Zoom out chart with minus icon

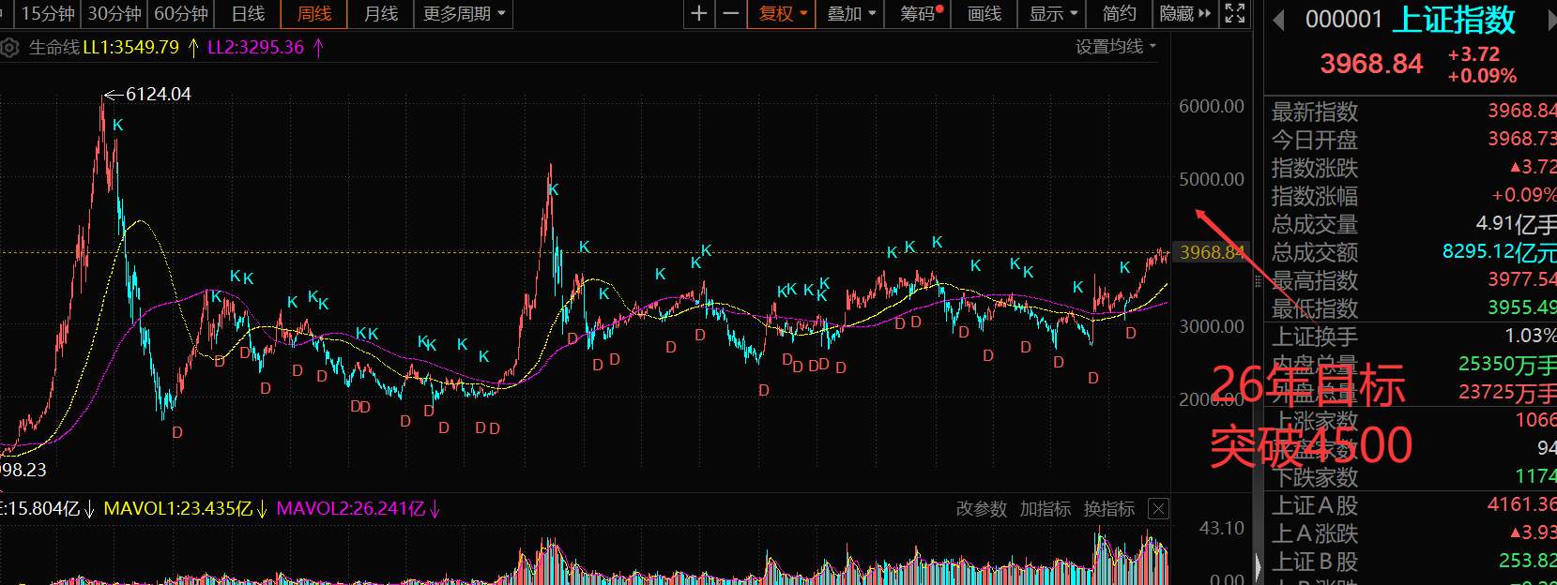click(730, 13)
